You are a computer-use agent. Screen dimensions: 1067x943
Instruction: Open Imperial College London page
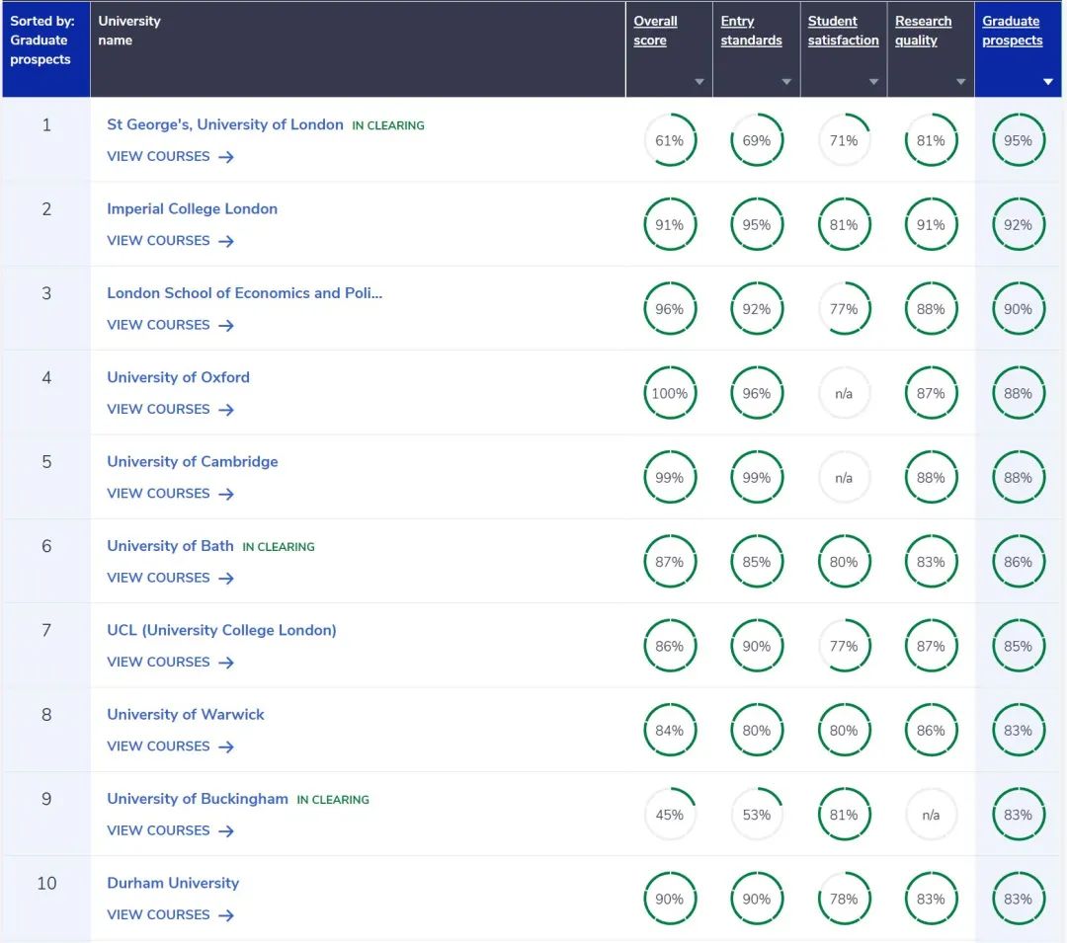click(192, 208)
